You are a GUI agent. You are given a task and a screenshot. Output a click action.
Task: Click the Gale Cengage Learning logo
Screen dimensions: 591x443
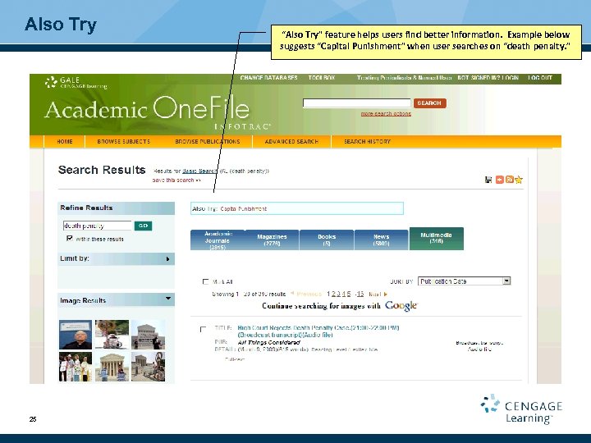(x=76, y=83)
